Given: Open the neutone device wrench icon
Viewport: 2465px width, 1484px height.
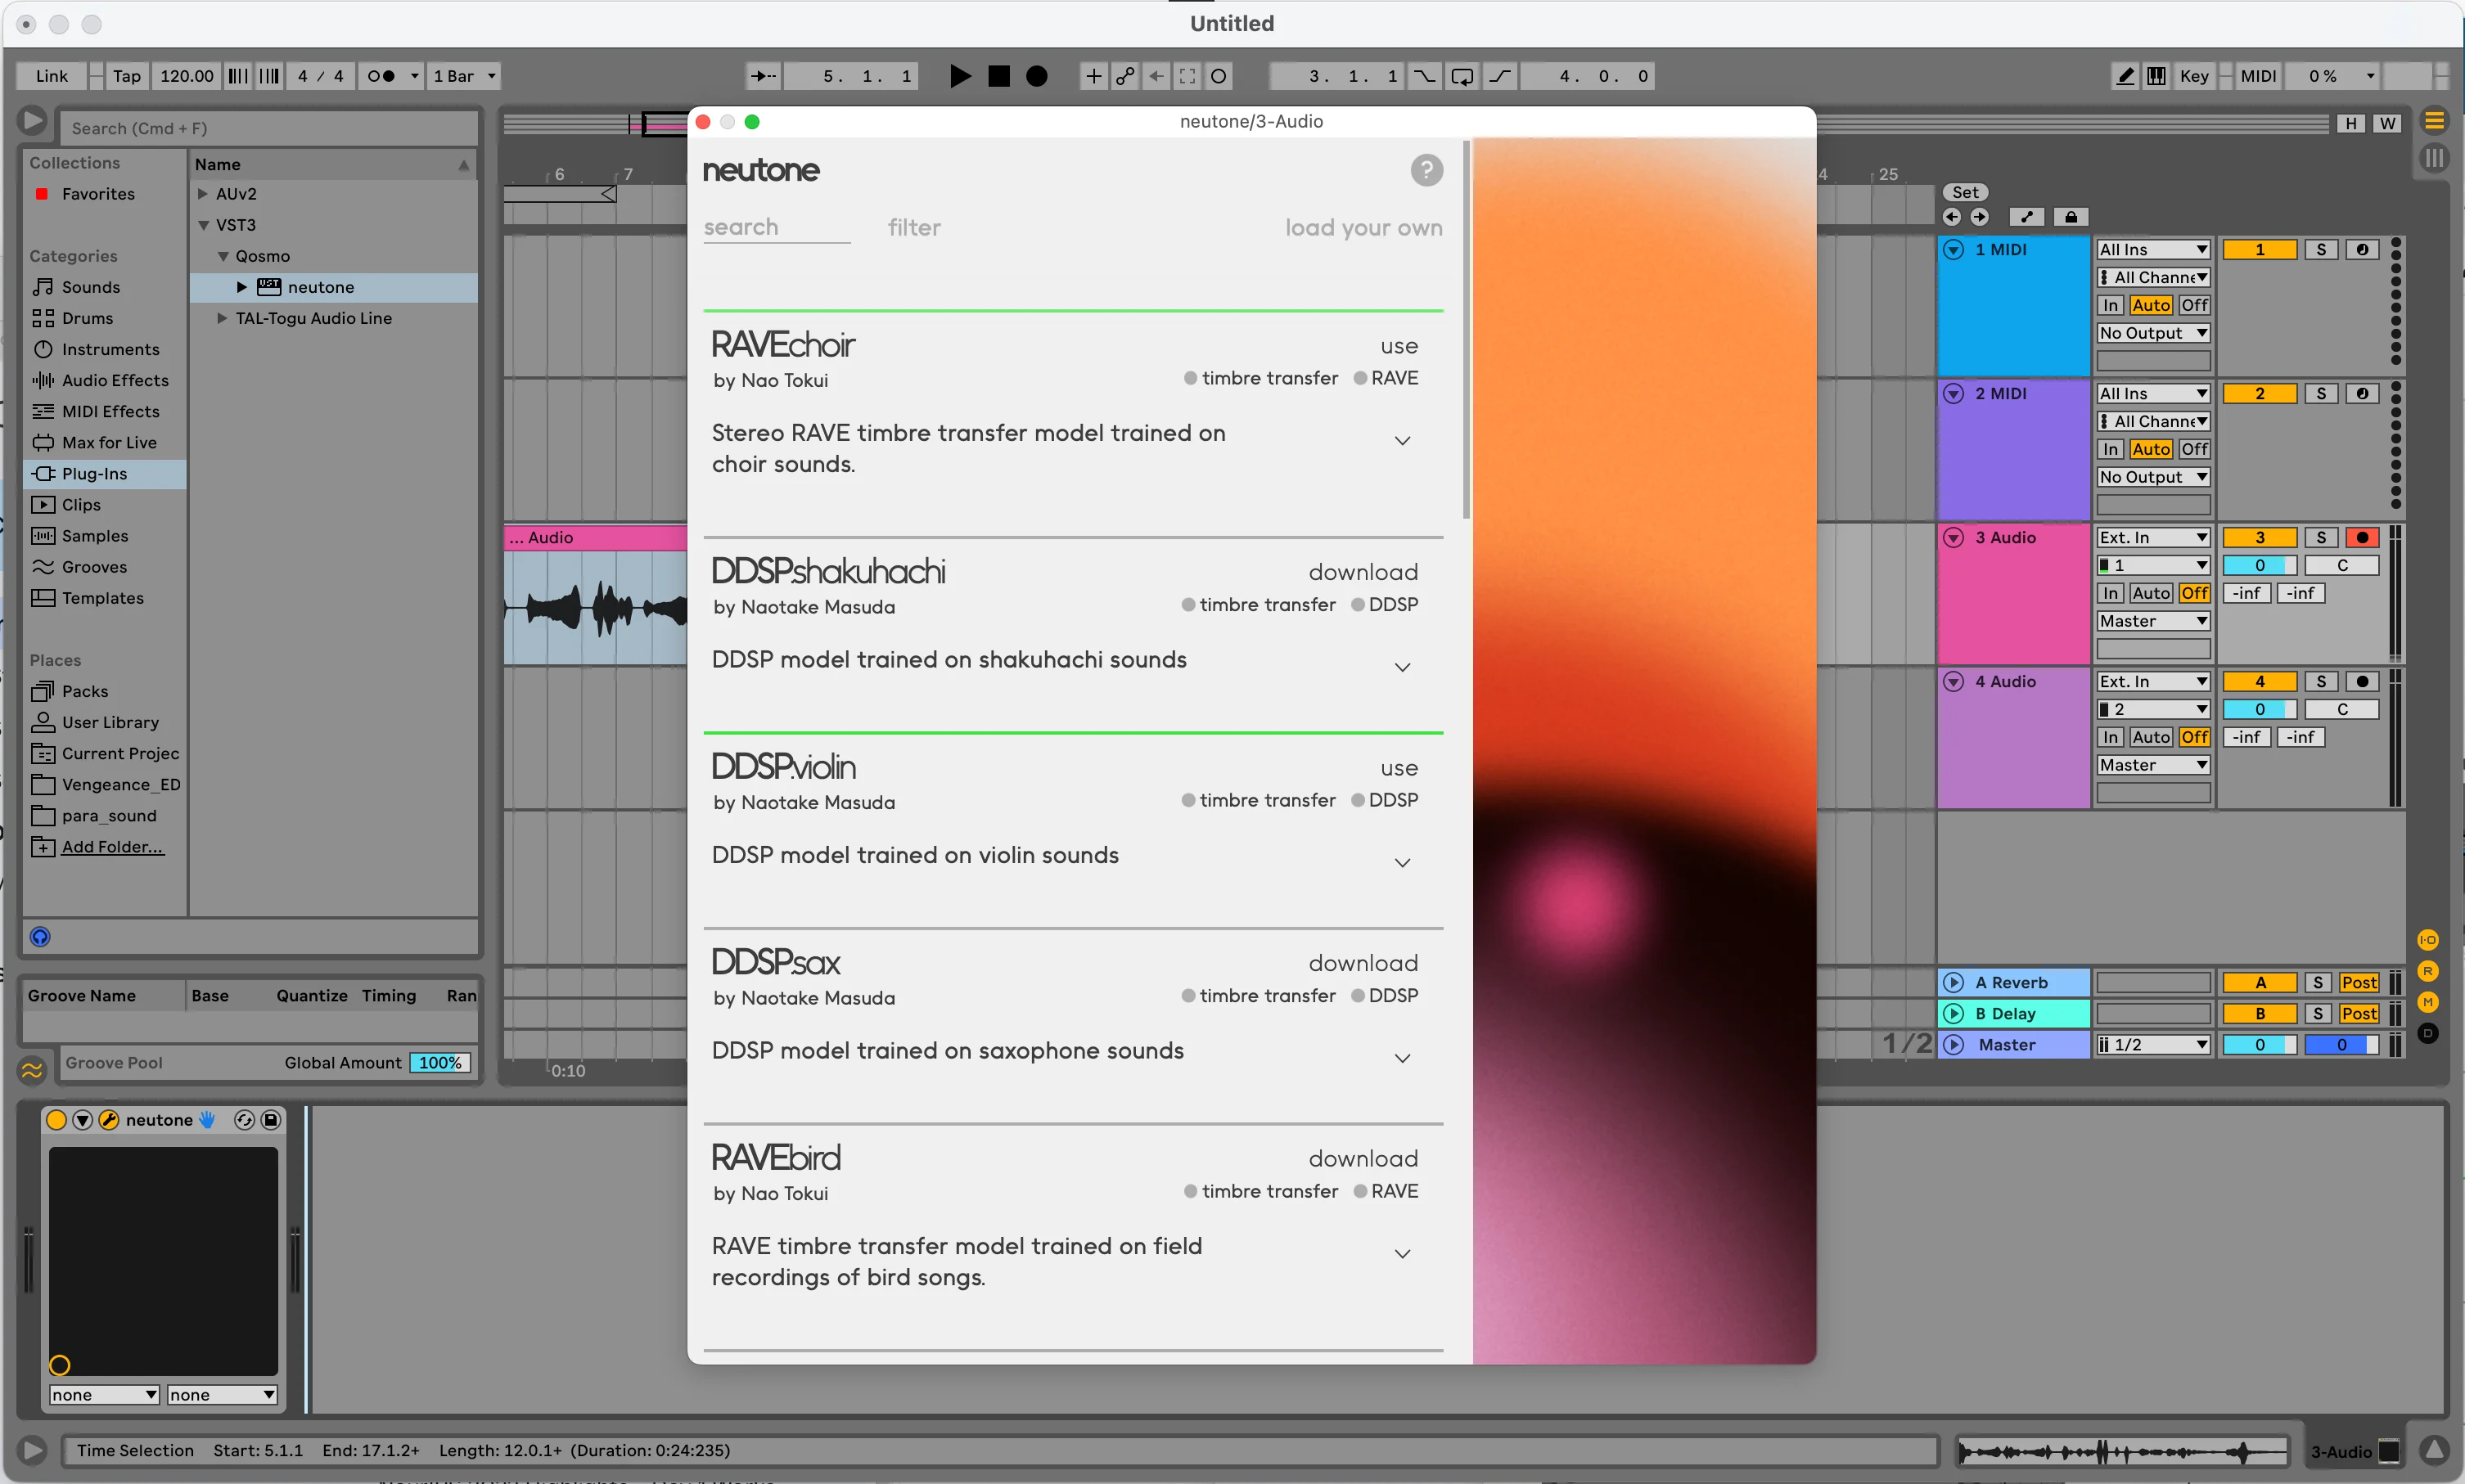Looking at the screenshot, I should pyautogui.click(x=109, y=1120).
